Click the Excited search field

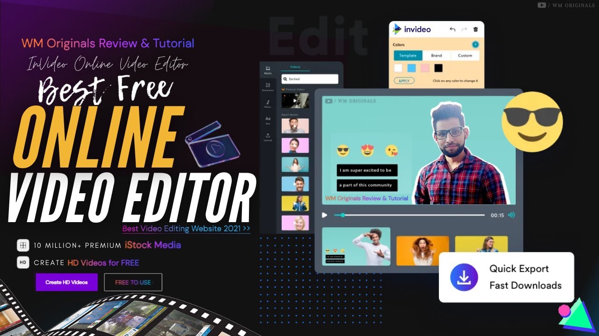tap(310, 79)
